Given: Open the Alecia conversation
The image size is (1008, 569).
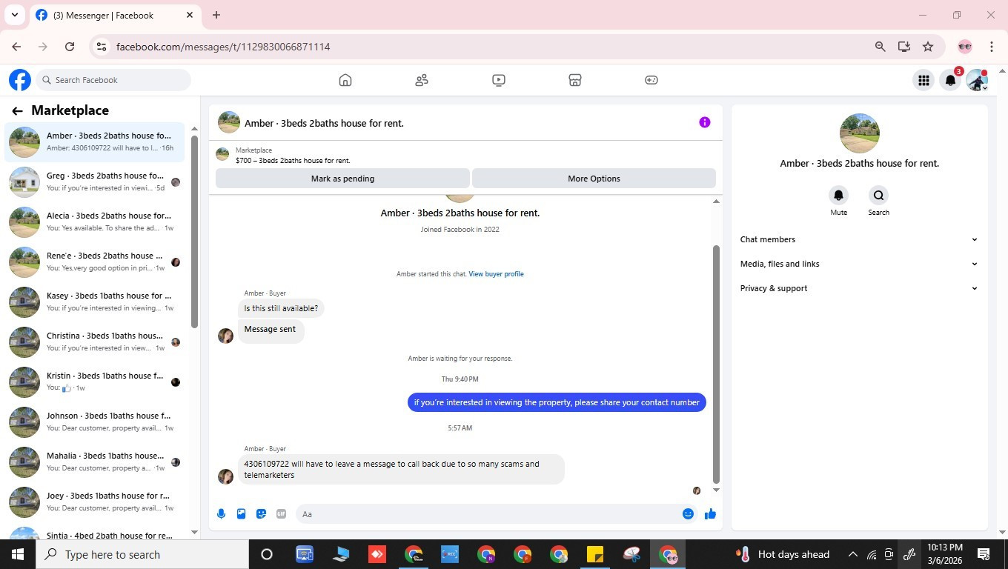Looking at the screenshot, I should tap(95, 222).
